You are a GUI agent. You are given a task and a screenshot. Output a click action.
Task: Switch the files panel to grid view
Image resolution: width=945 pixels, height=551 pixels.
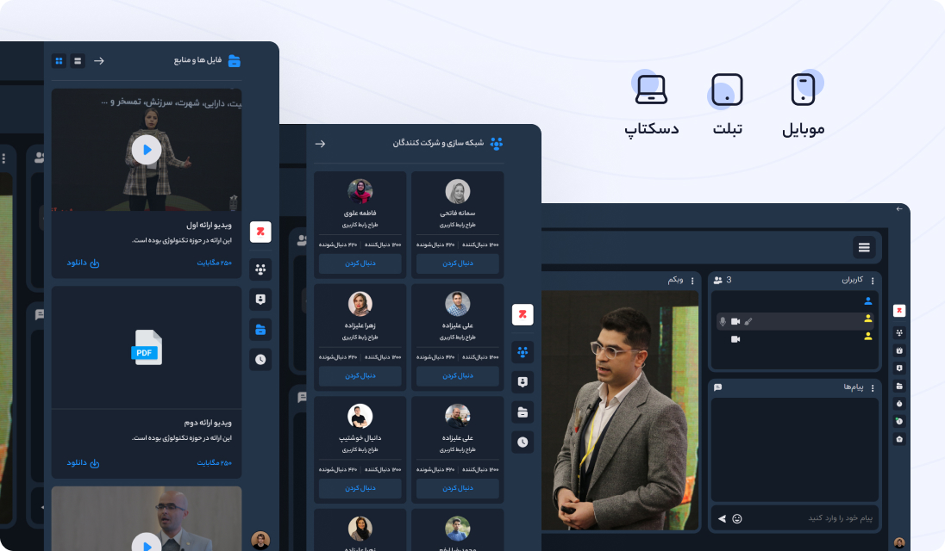[59, 61]
